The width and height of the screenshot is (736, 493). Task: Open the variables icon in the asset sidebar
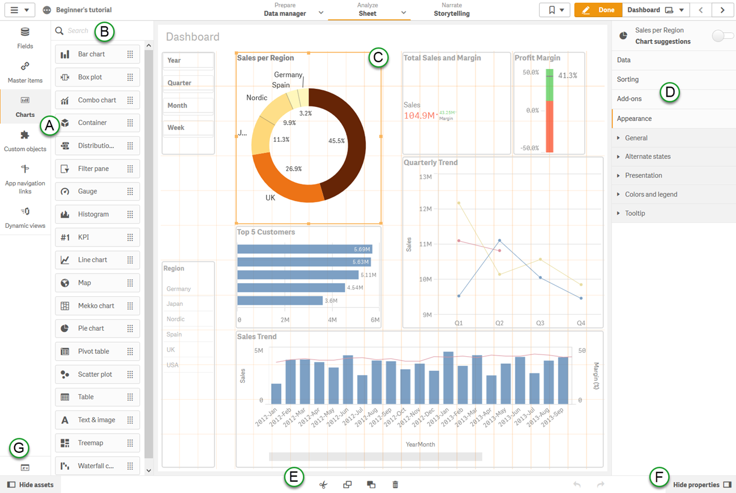pyautogui.click(x=25, y=468)
